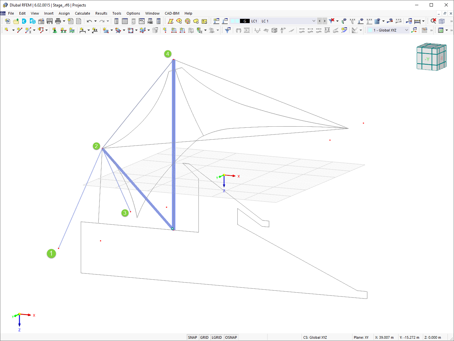This screenshot has height=341, width=454.
Task: Expand the New Node dropdown arrow
Action: click(13, 30)
